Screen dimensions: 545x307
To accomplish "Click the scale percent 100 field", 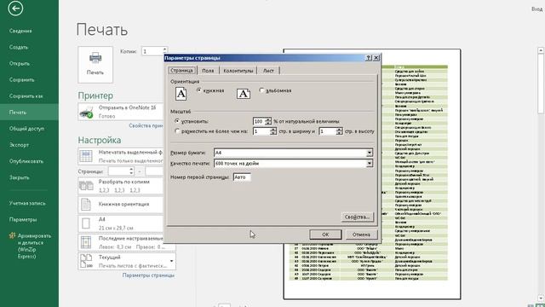I will coord(259,121).
